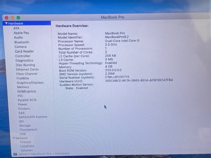Select Bluetooth in the sidebar
Viewport: 211px width, 158px height.
[22, 42]
